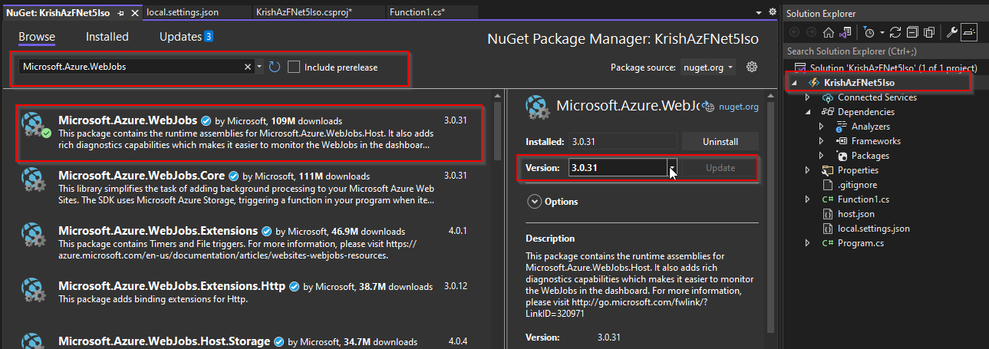Show All Files icon in Solution Explorer
This screenshot has width=989, height=349.
[x=929, y=32]
